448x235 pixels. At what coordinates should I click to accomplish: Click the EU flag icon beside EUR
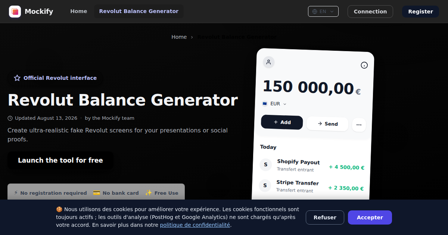(x=265, y=104)
